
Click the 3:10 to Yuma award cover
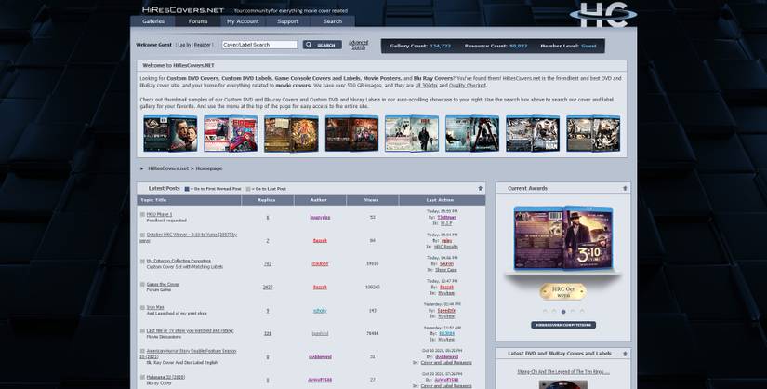tap(563, 238)
